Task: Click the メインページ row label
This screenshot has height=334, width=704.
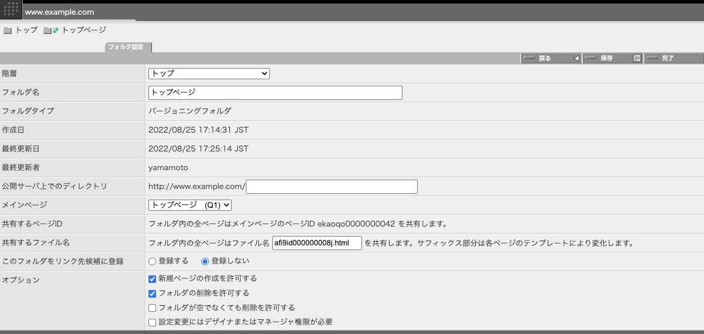Action: [25, 205]
